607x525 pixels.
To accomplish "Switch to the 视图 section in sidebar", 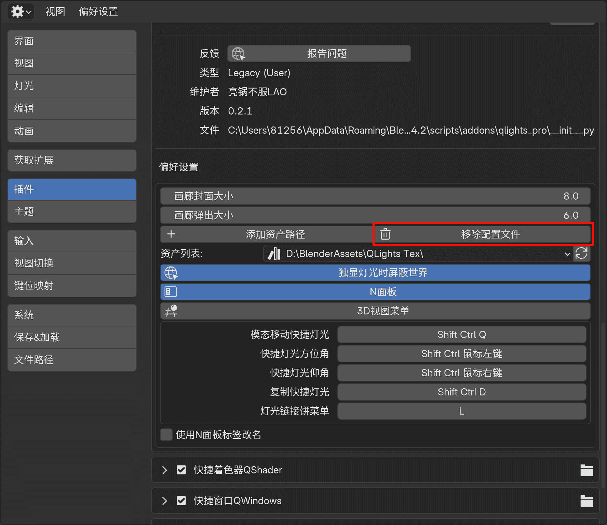I will pyautogui.click(x=72, y=63).
